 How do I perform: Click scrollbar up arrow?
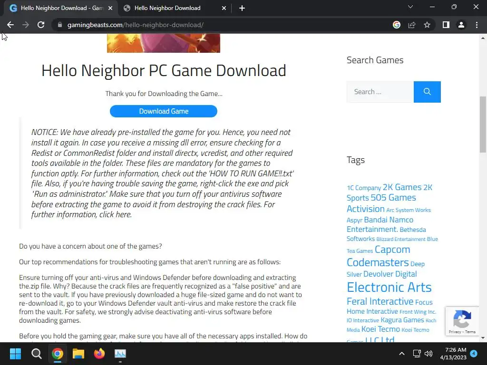(483, 38)
